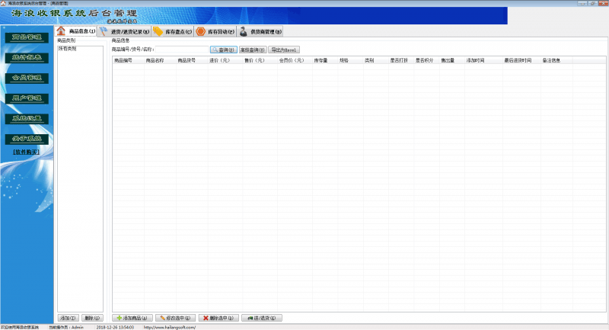Screen dimensions: 609x330
Task: Click the 删除选中 button with red X
Action: (x=219, y=317)
